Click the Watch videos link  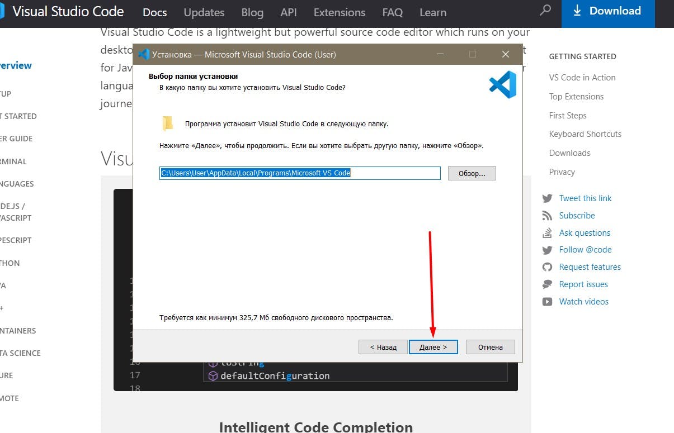click(x=583, y=302)
